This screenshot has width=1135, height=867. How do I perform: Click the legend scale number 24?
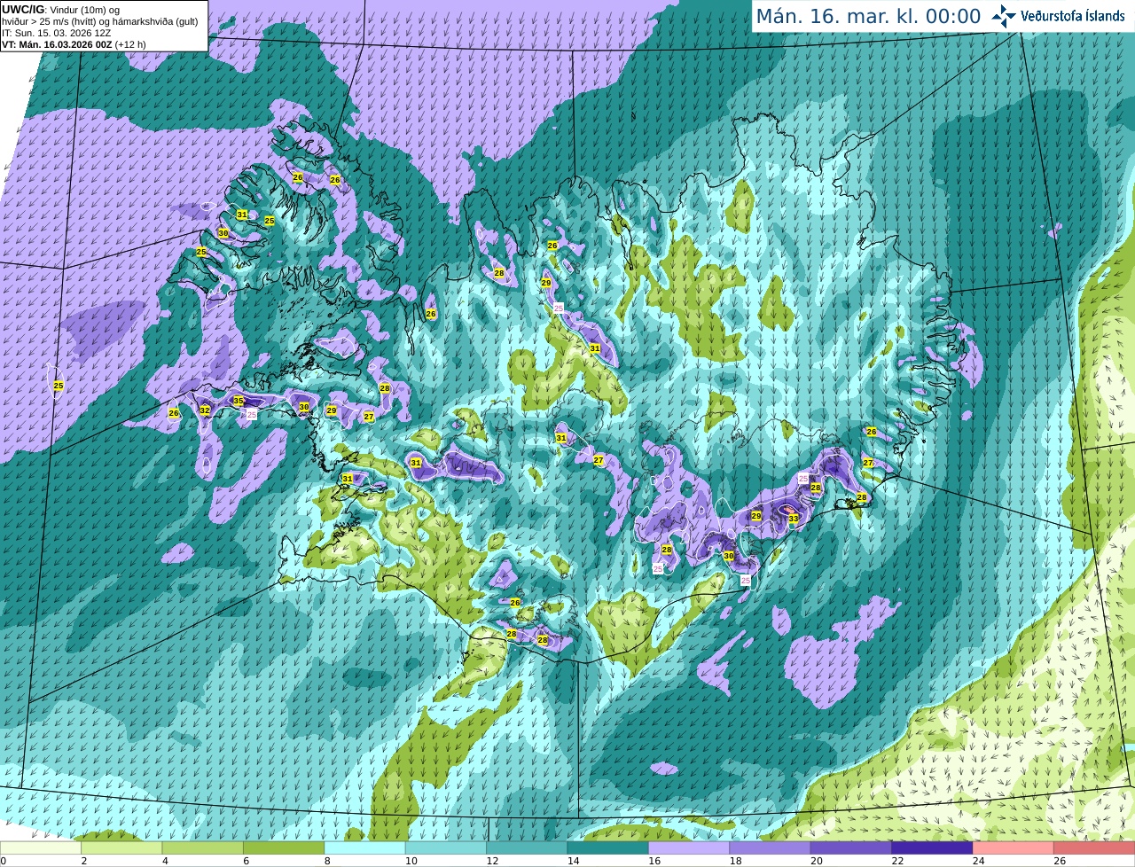click(x=979, y=861)
